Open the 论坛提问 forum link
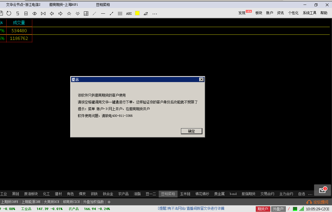This screenshot has height=212, width=332. pyautogui.click(x=318, y=202)
